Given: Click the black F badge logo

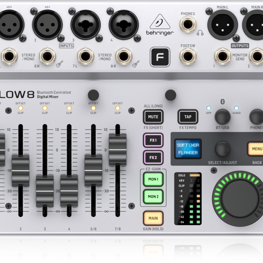Looking at the screenshot, I should pyautogui.click(x=160, y=57).
